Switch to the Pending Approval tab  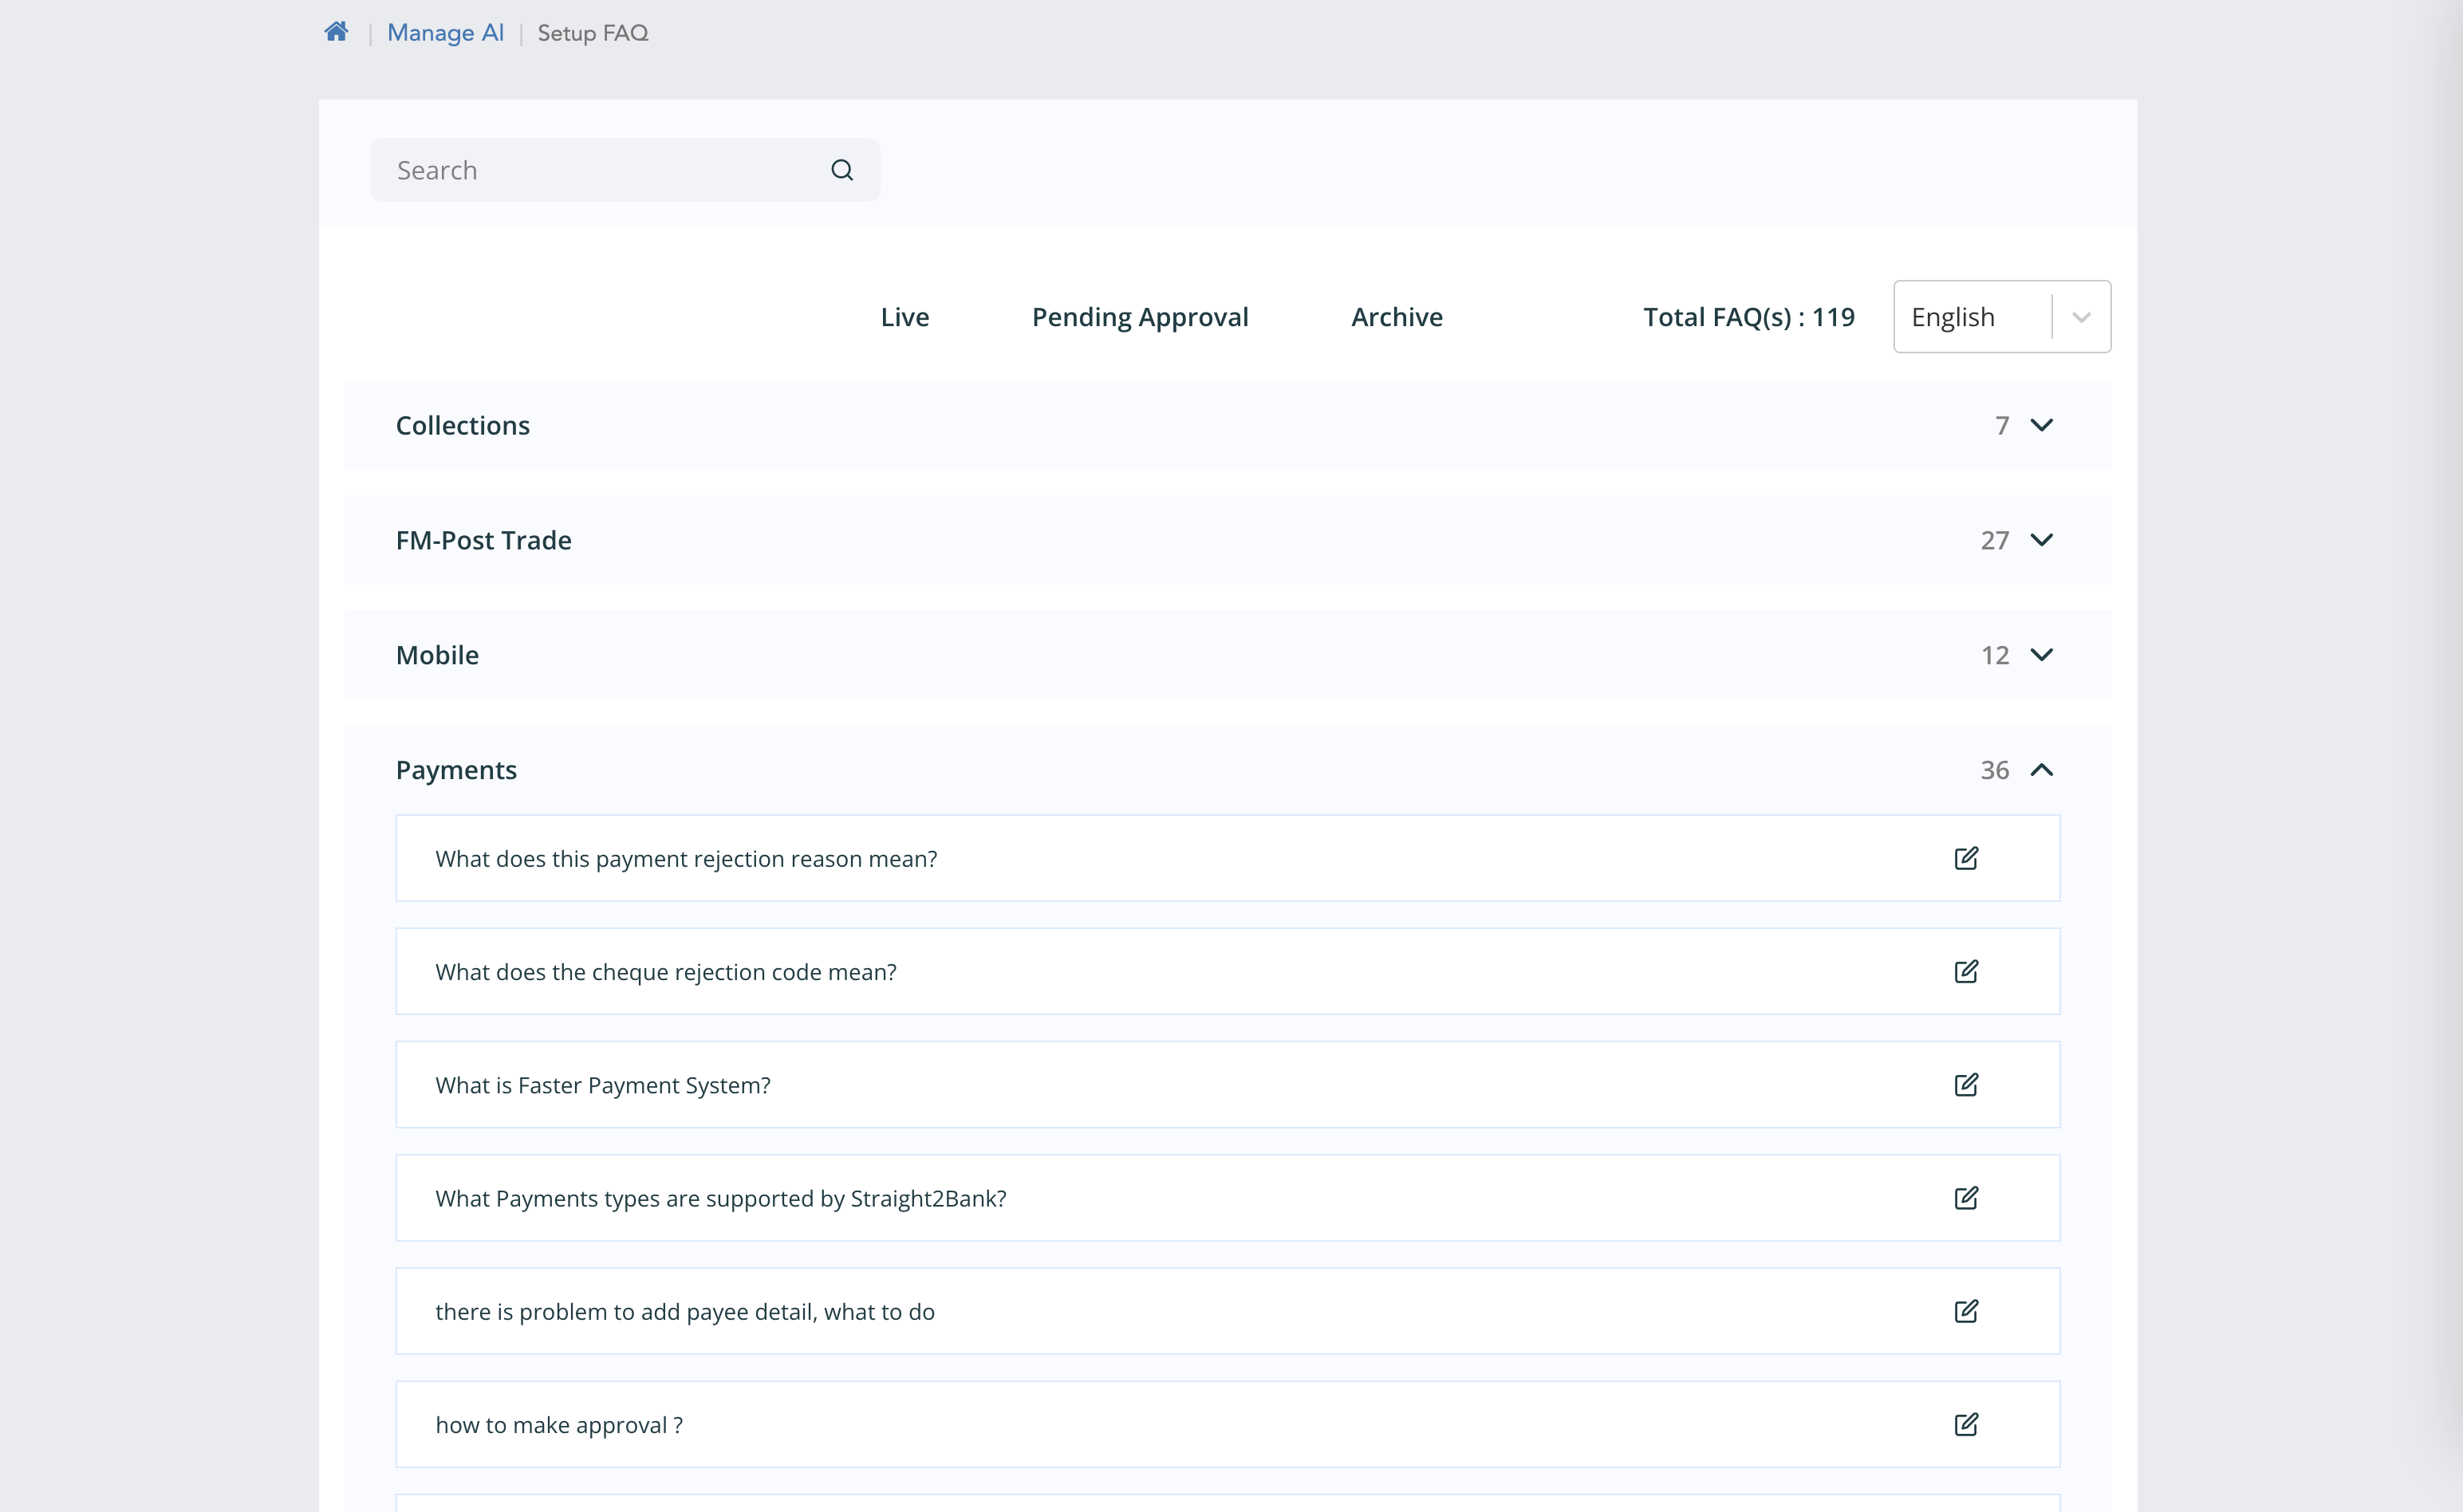(1140, 317)
